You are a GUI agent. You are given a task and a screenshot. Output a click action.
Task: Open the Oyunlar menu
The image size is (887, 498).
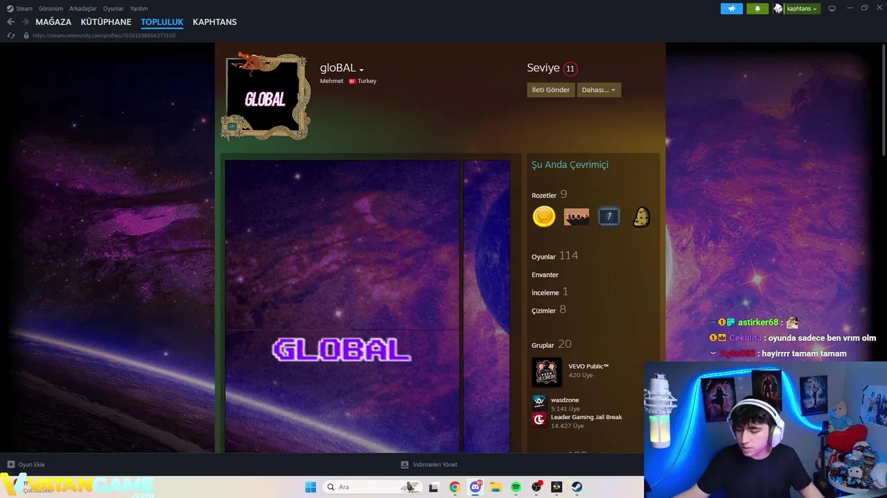click(114, 8)
